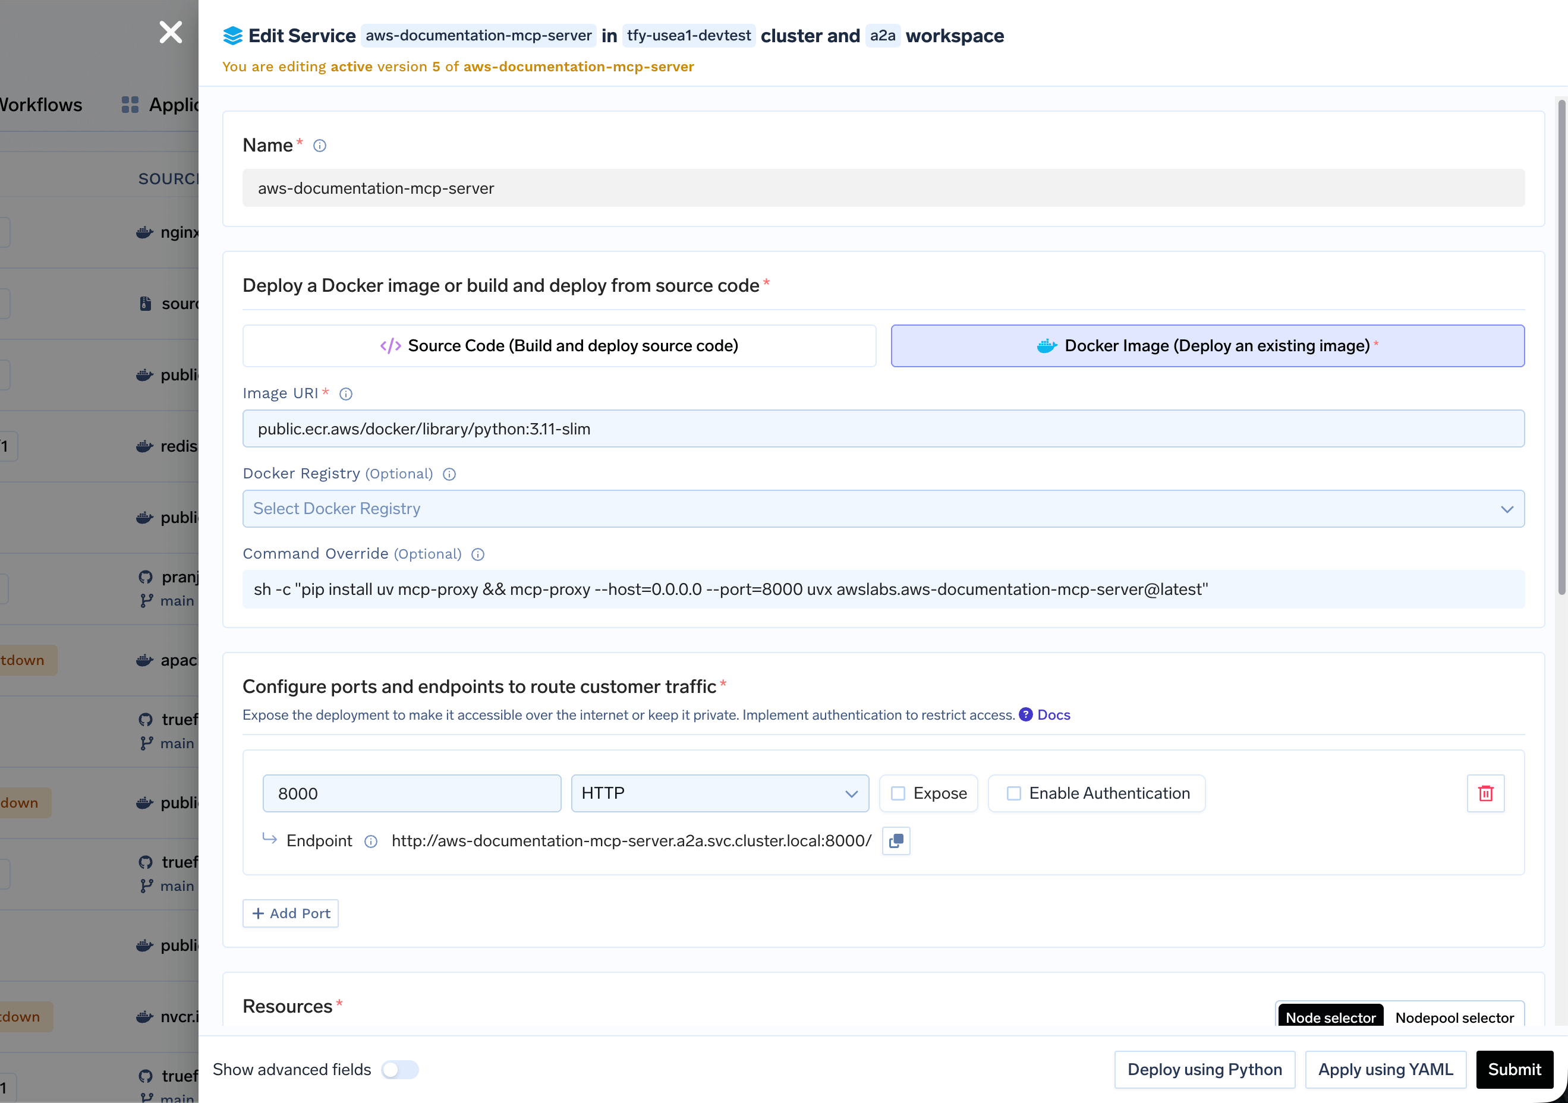Open the Docker Registry info tooltip
This screenshot has height=1103, width=1568.
[x=449, y=474]
